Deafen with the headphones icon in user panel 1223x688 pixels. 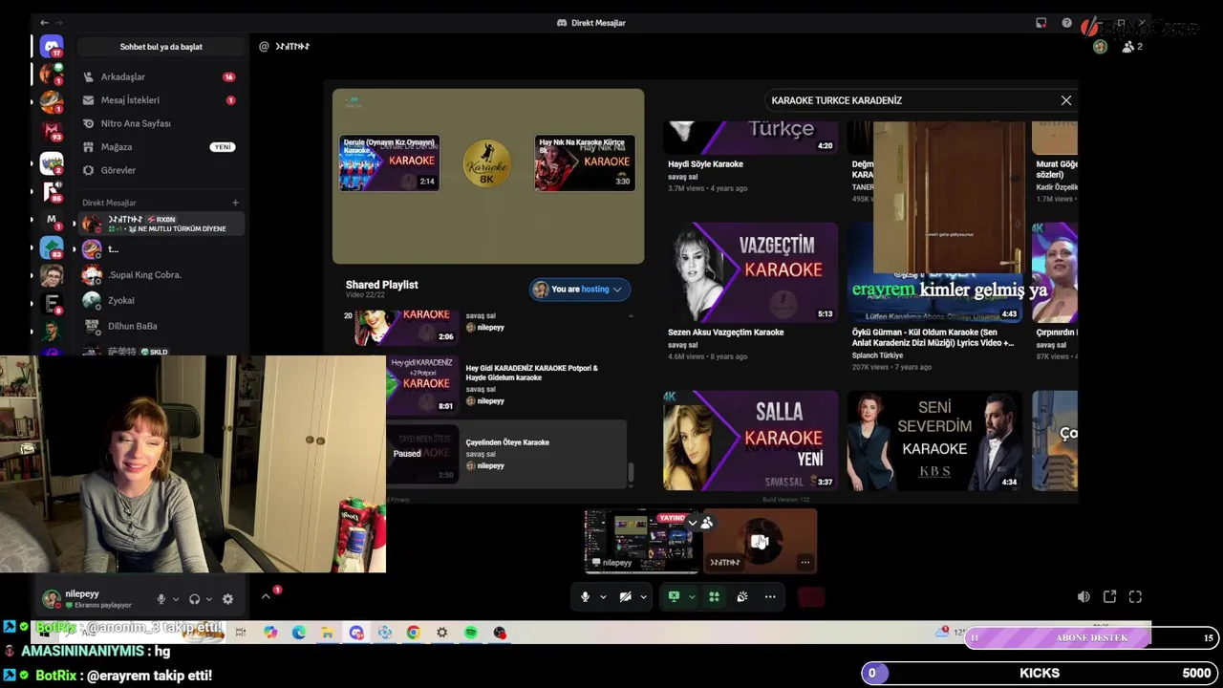195,599
